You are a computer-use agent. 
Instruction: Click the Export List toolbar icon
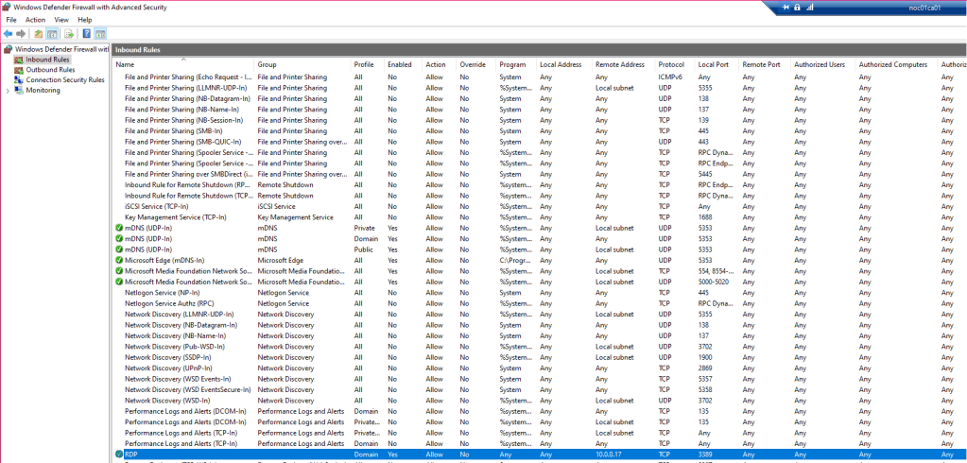point(67,34)
